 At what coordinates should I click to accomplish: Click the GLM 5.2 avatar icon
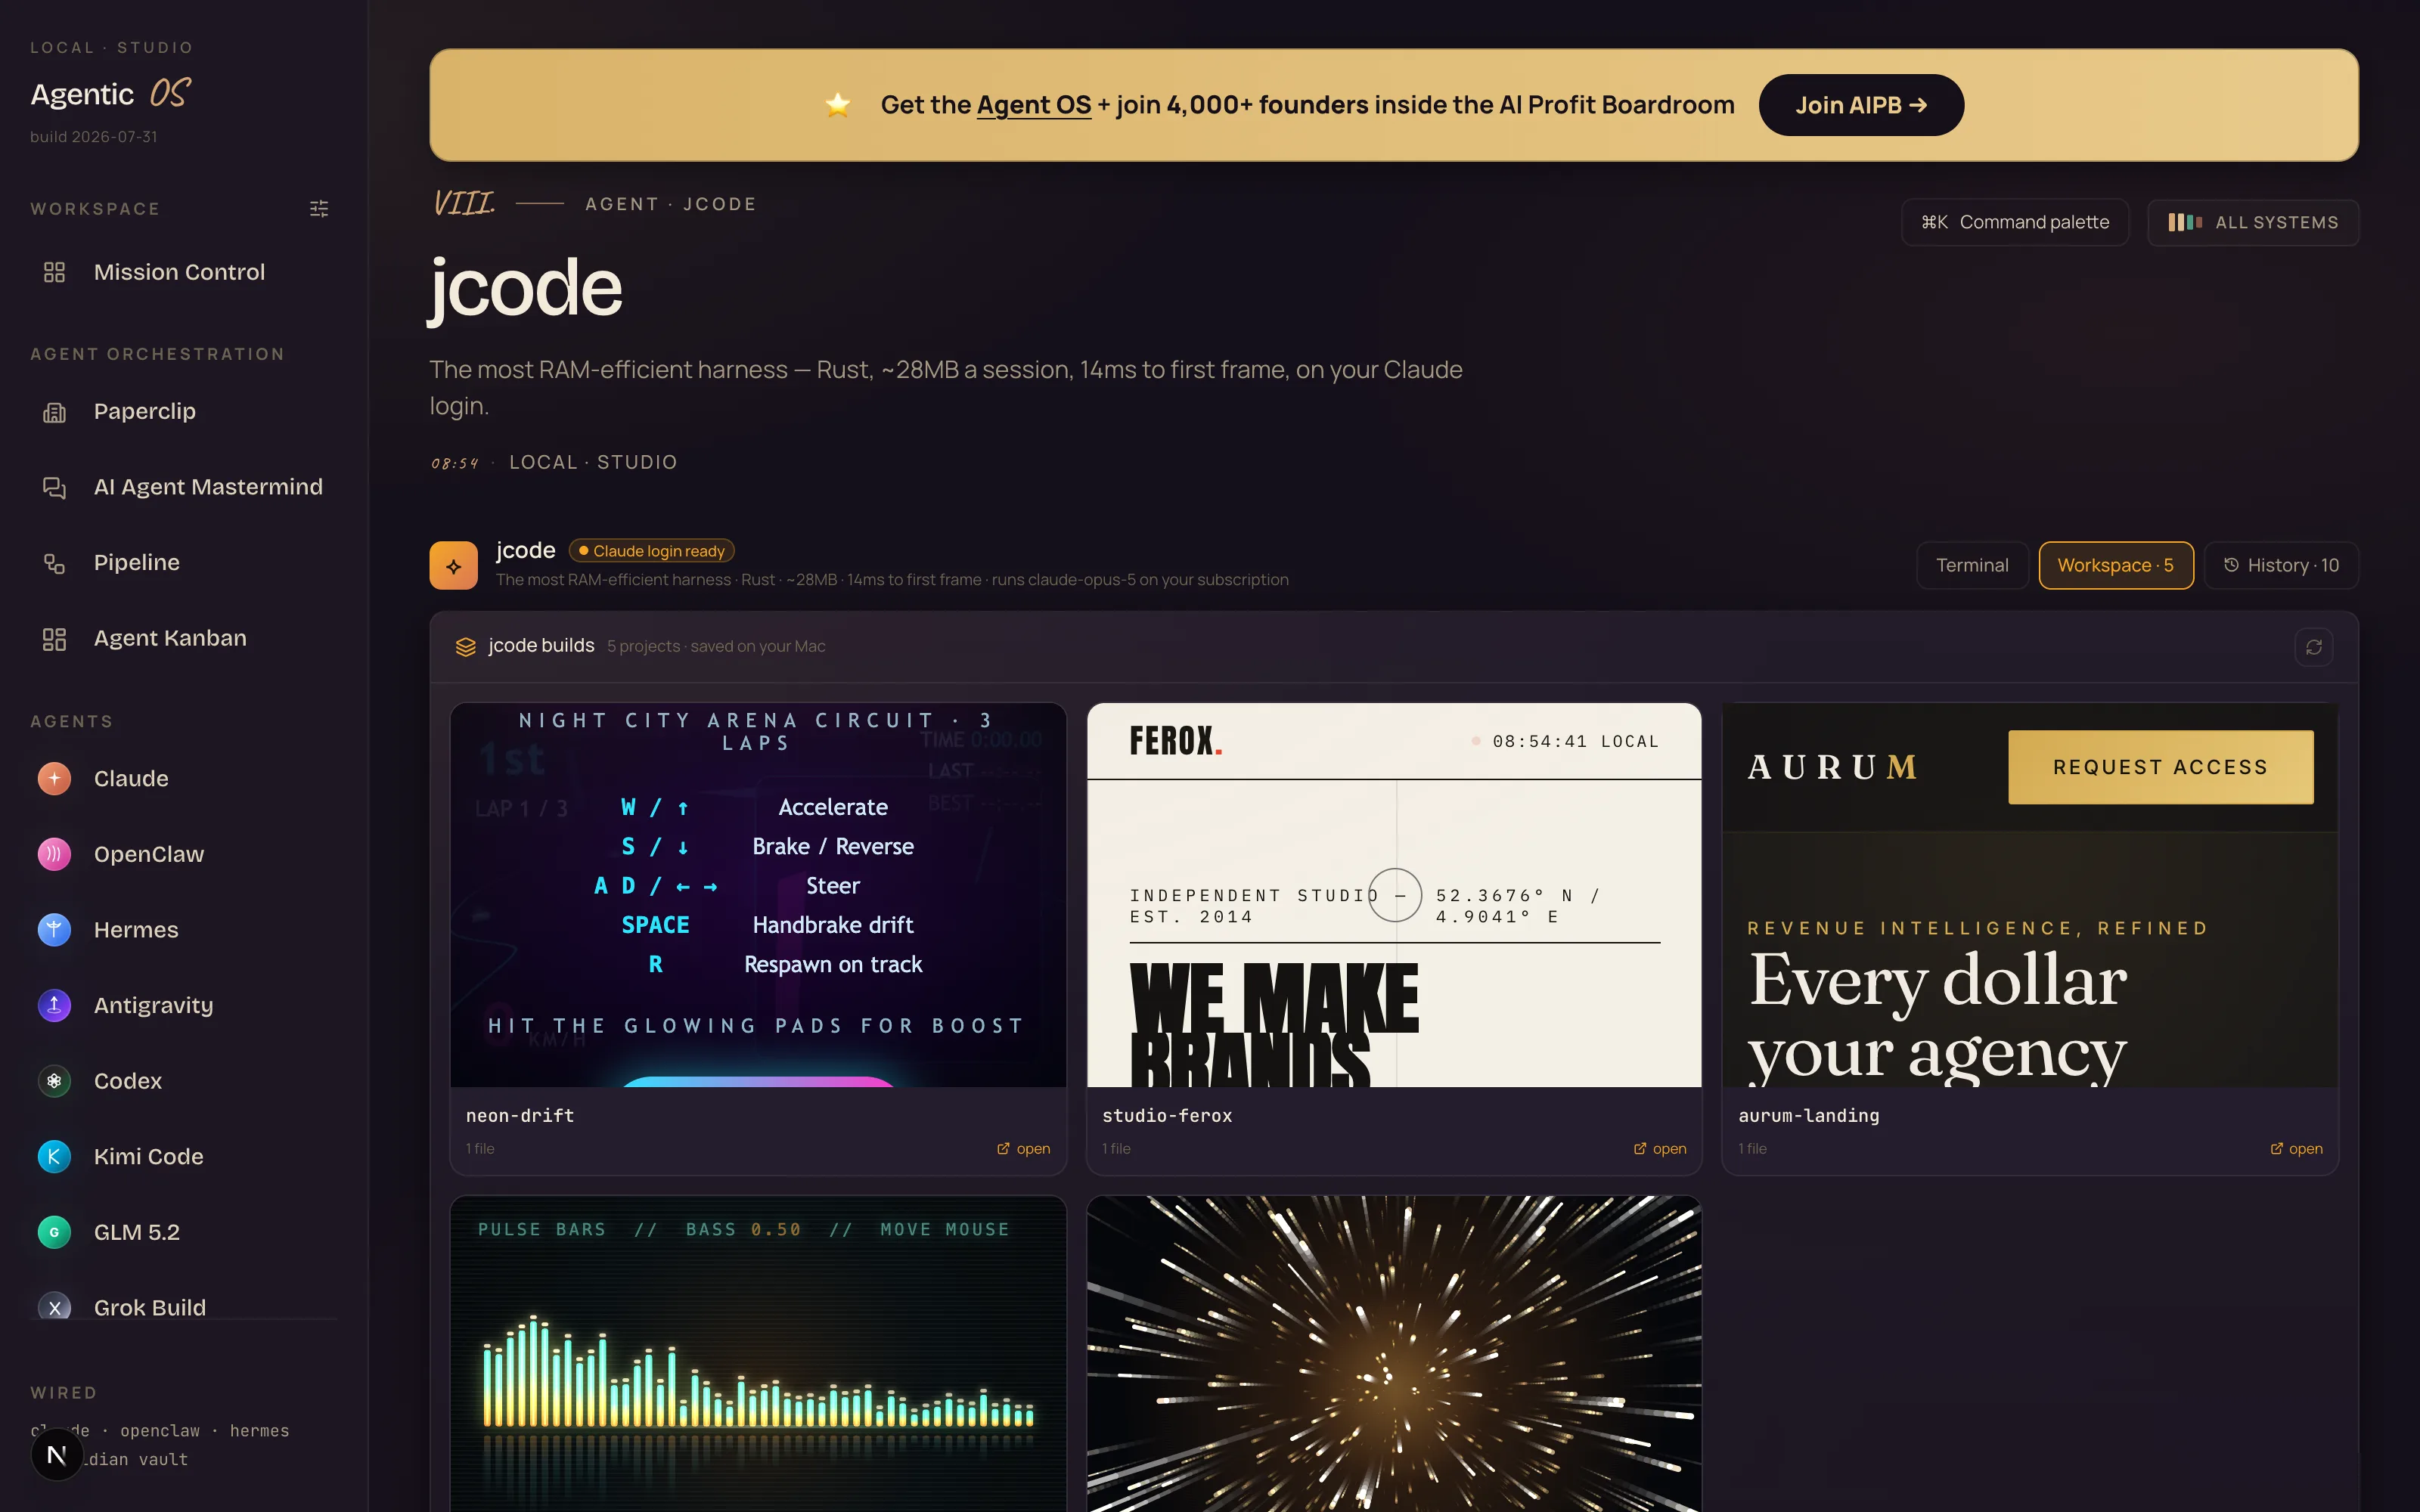click(x=54, y=1232)
